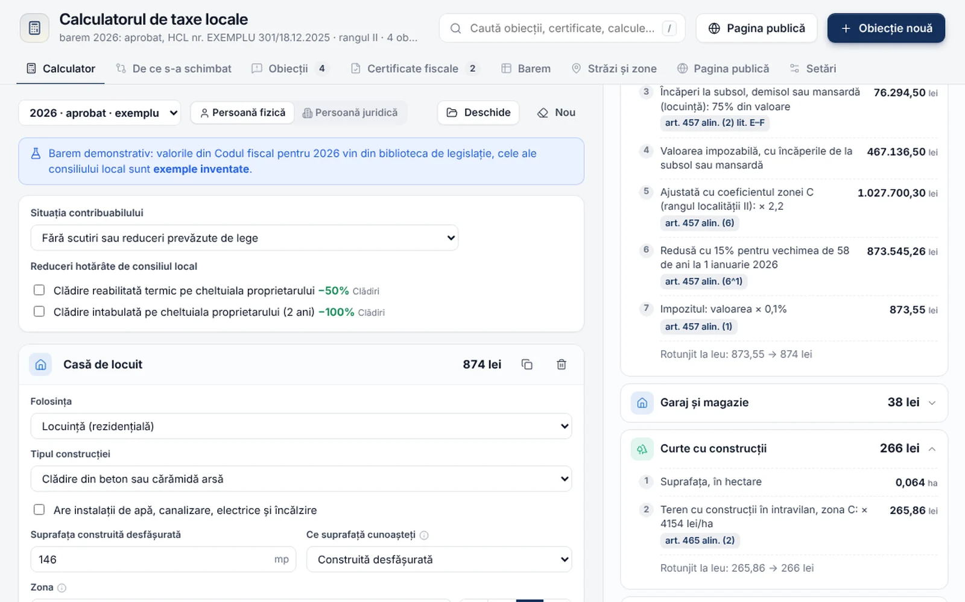Click the search magnifier icon
The image size is (965, 602).
point(456,28)
